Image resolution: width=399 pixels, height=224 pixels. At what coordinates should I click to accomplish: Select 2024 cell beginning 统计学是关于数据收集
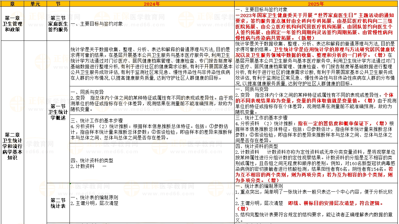coord(152,63)
